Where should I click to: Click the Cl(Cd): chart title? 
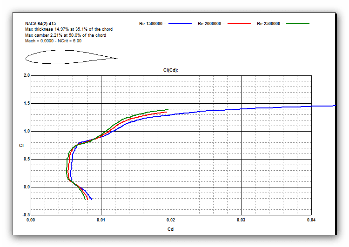(x=170, y=70)
